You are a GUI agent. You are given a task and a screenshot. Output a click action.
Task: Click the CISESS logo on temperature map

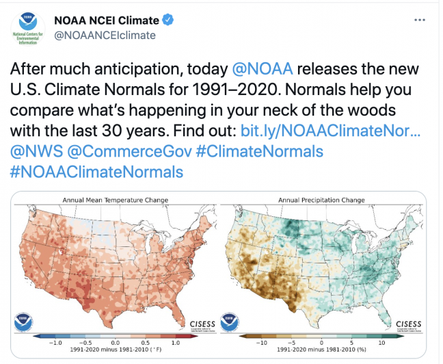[202, 326]
